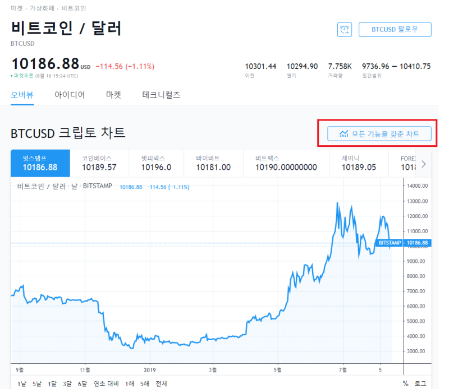Click the -114.56 (-1.11%) change text
The width and height of the screenshot is (449, 389).
(125, 66)
